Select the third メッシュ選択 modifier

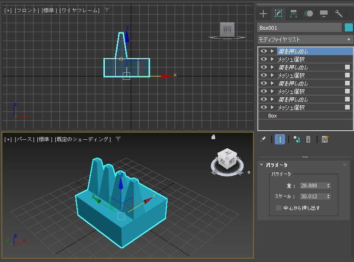(291, 91)
